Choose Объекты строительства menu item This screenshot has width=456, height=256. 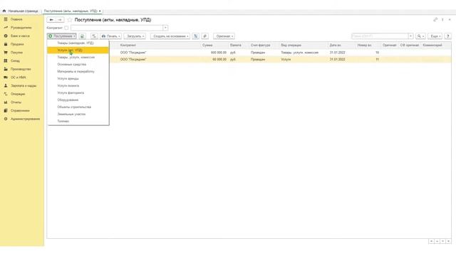(78, 107)
